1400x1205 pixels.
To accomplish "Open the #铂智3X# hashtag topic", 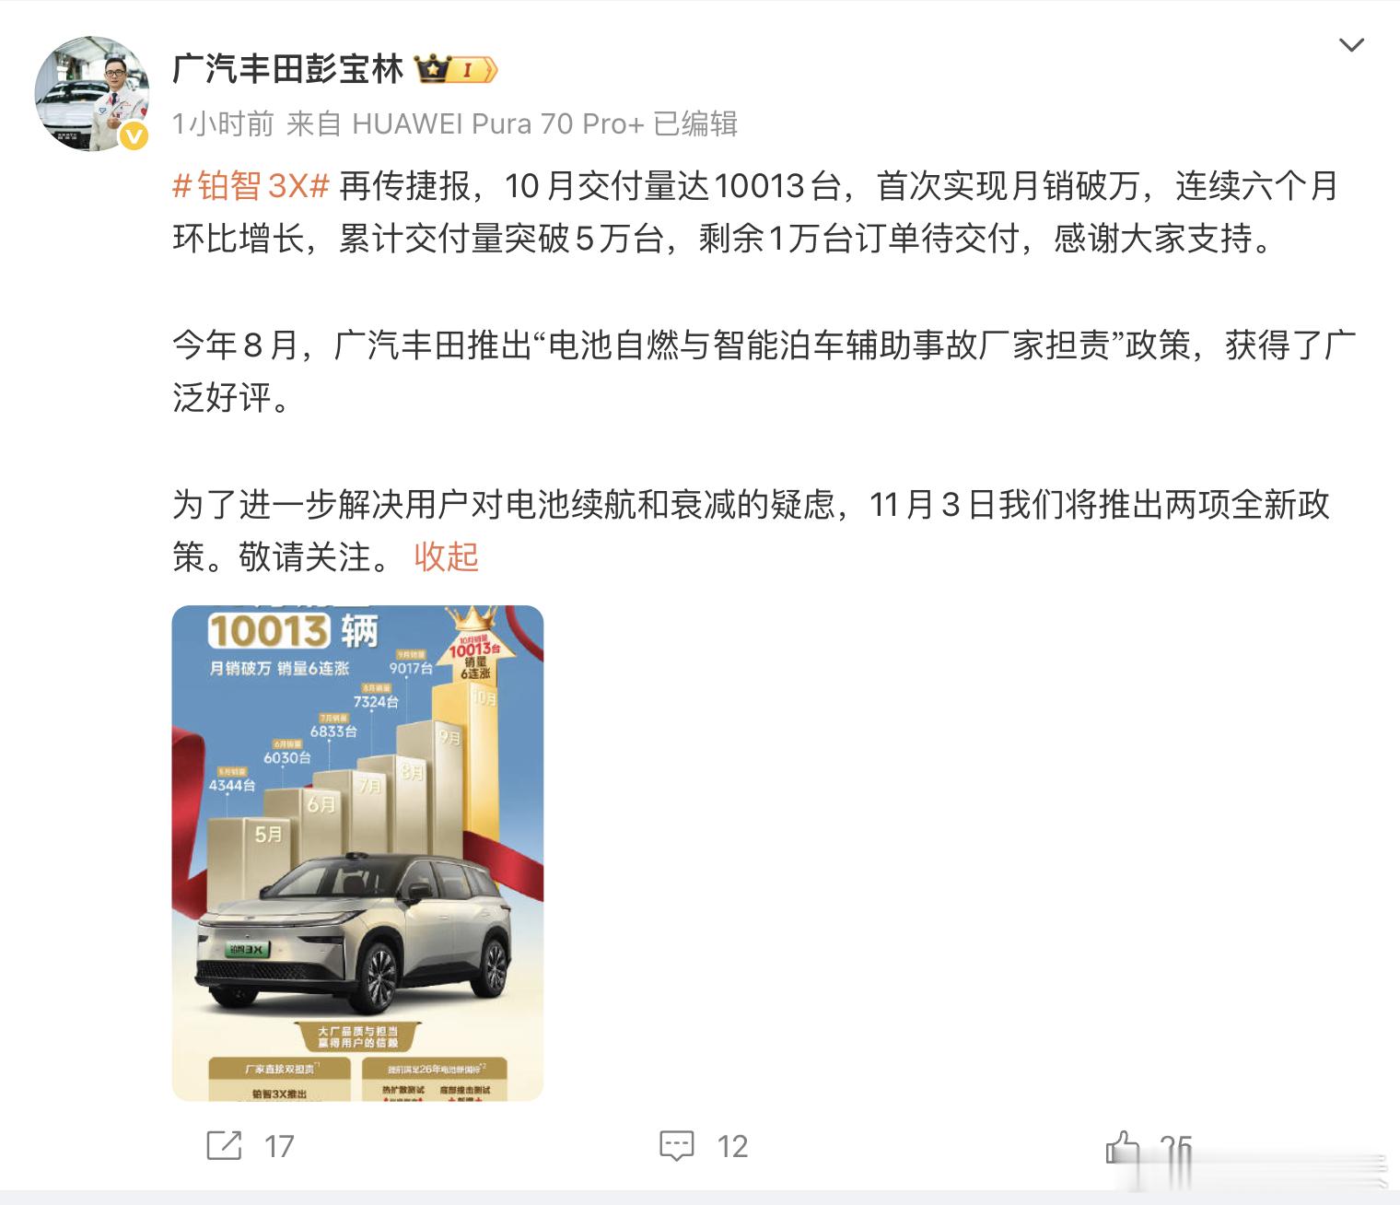I will 251,186.
